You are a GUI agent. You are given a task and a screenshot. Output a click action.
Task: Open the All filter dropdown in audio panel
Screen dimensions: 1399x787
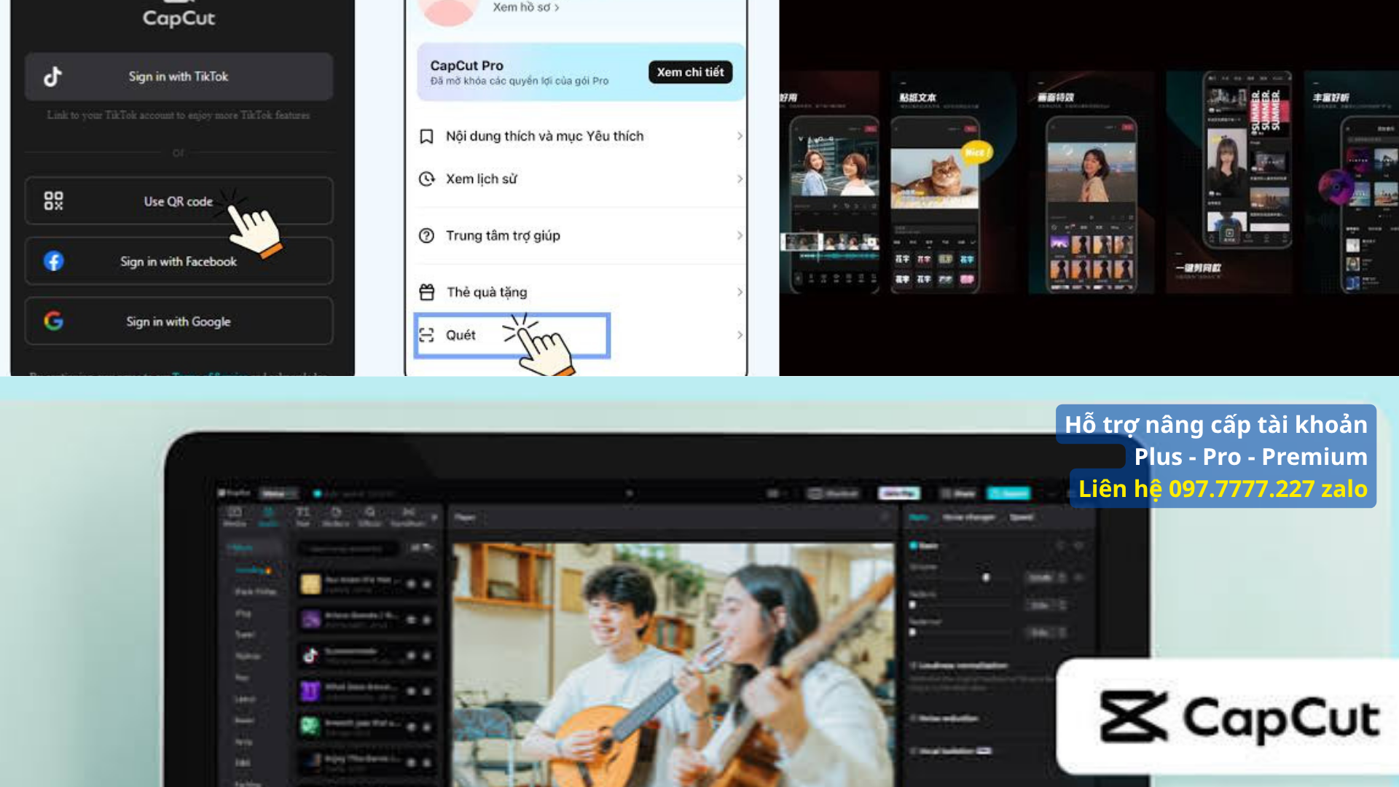[422, 547]
